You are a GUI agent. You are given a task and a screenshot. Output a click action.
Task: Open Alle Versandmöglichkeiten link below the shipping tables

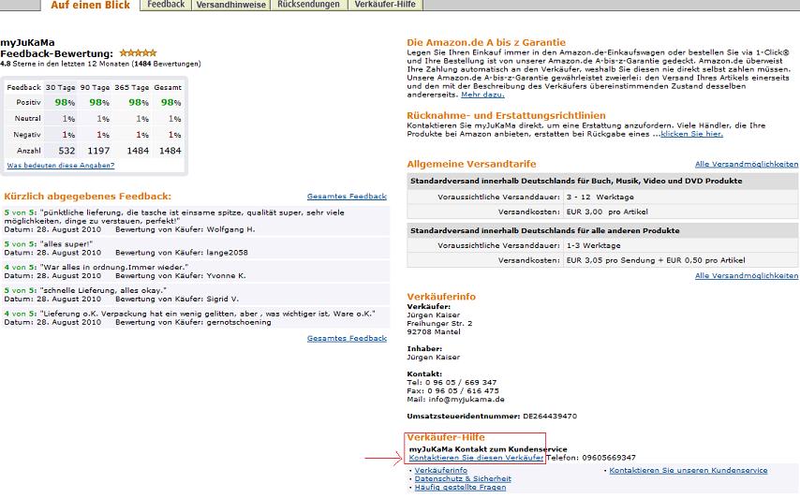click(x=747, y=276)
